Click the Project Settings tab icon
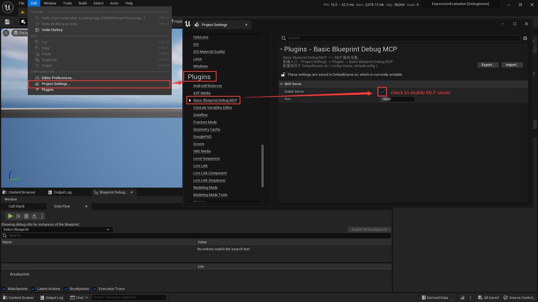This screenshot has height=302, width=538. point(197,25)
